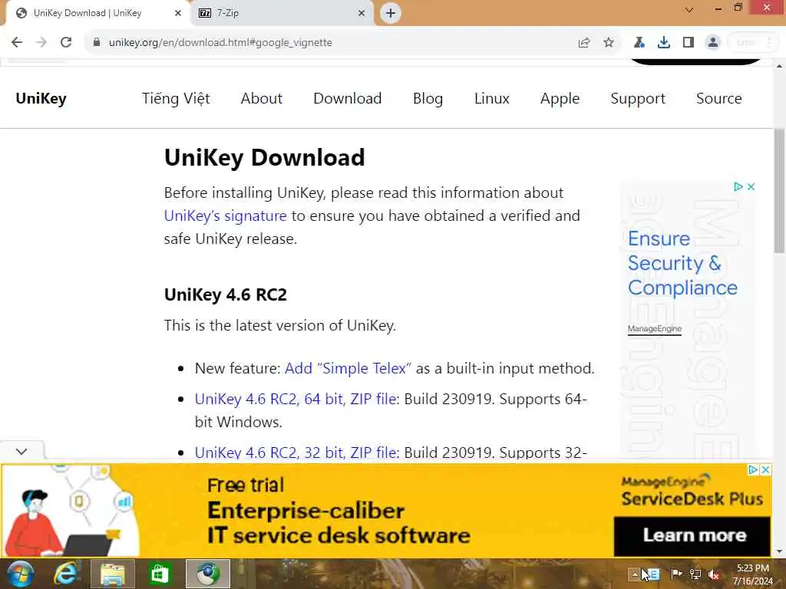Reload the UniKey download page

66,43
